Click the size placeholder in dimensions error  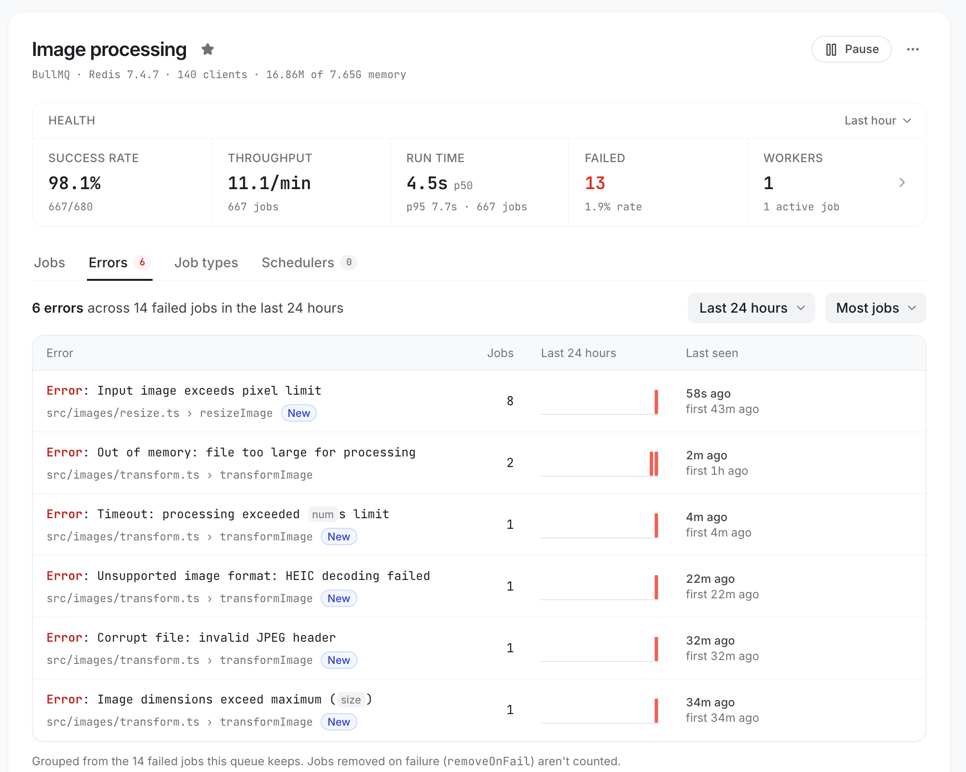(351, 700)
